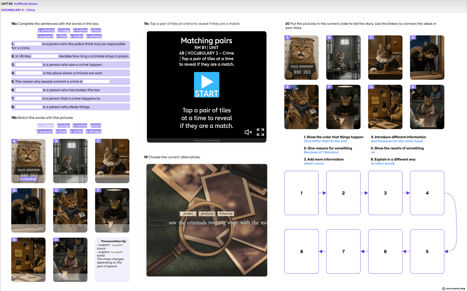467x291 pixels.
Task: Click 'but/however/on the other hand' linker
Action: pyautogui.click(x=397, y=141)
